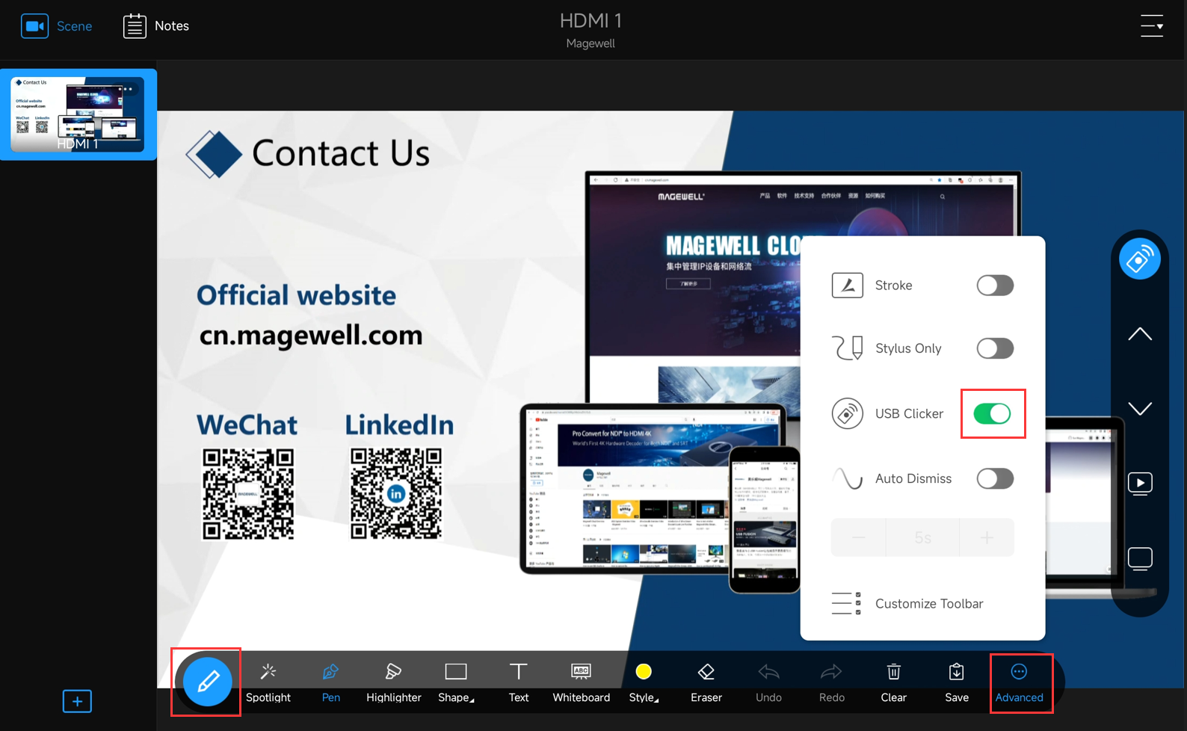Click the Auto Dismiss wave icon
The height and width of the screenshot is (731, 1187).
pyautogui.click(x=848, y=478)
